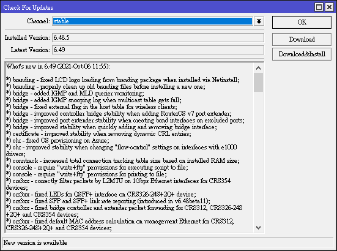Click the crs3xx SFP+ link rate reporting line
This screenshot has height=251, width=337.
(108, 201)
